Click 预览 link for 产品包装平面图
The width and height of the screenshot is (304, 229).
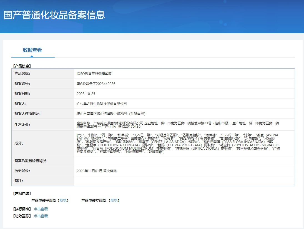pos(63,200)
